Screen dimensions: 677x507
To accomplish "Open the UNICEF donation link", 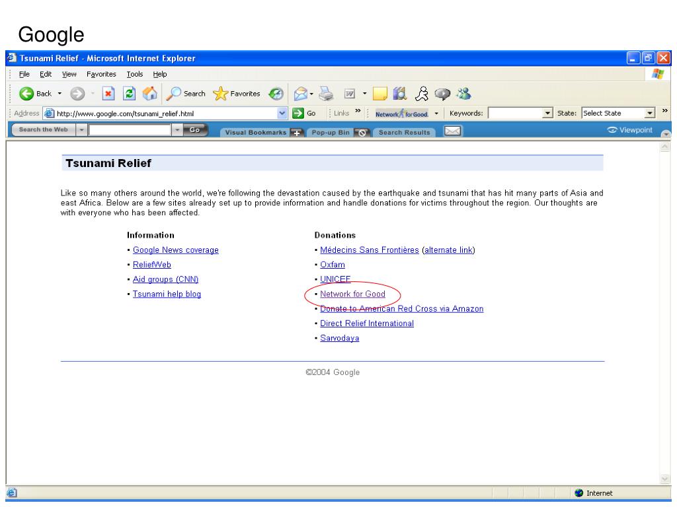I will (335, 279).
